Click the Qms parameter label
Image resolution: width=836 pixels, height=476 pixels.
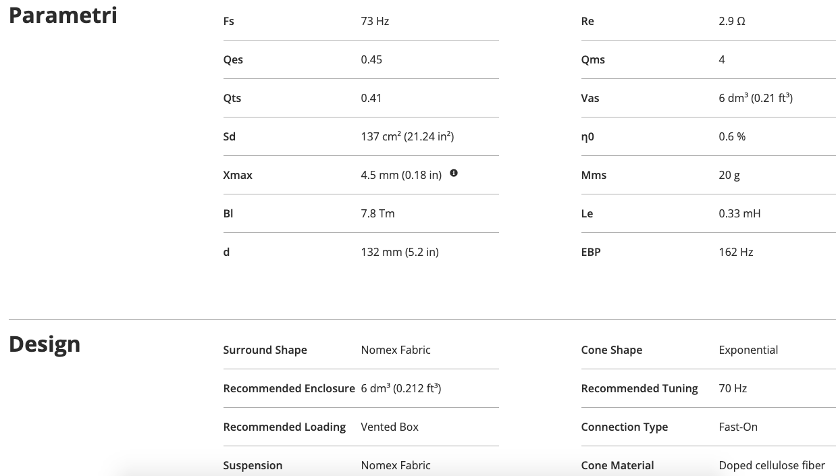tap(593, 60)
